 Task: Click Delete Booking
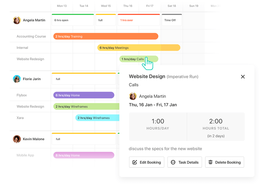tap(224, 162)
